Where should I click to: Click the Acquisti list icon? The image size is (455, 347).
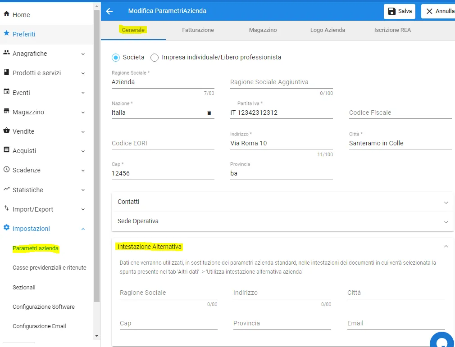(6, 150)
